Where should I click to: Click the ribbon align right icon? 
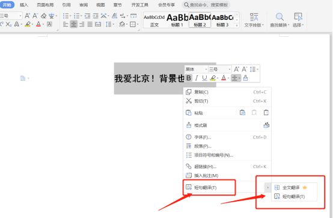pyautogui.click(x=82, y=25)
